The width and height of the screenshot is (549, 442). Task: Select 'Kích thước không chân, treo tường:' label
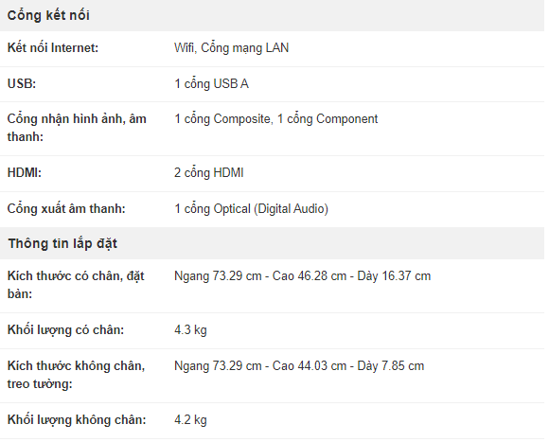point(77,375)
